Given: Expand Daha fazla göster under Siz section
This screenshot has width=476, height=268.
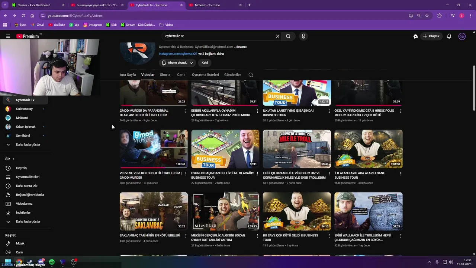Looking at the screenshot, I should click(26, 221).
